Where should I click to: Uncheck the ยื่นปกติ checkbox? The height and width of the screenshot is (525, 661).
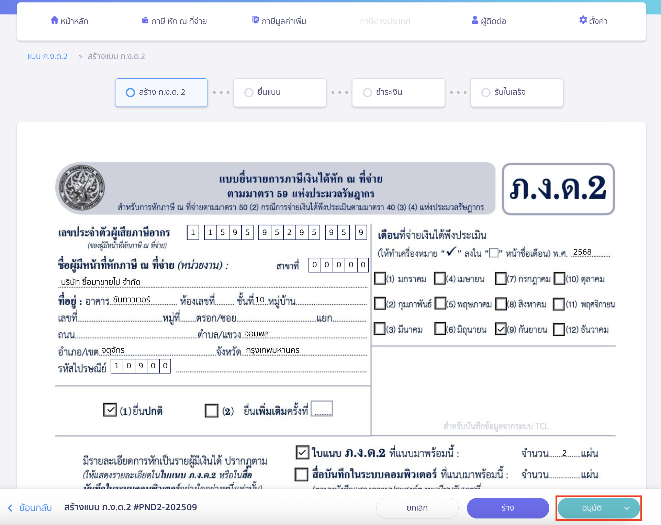coord(110,409)
